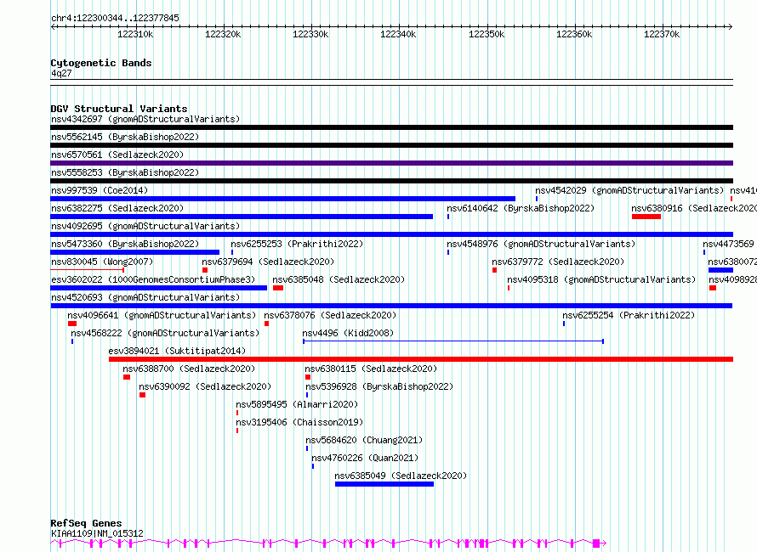
Task: Click nsv6385049 Sedlazeck2020 label
Action: click(401, 476)
